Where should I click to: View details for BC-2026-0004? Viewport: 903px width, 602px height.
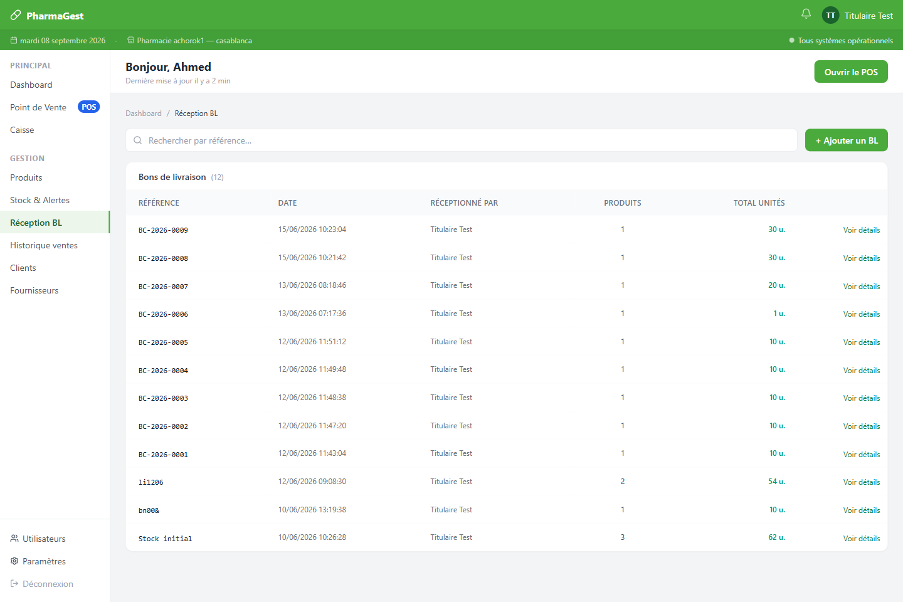(x=862, y=371)
